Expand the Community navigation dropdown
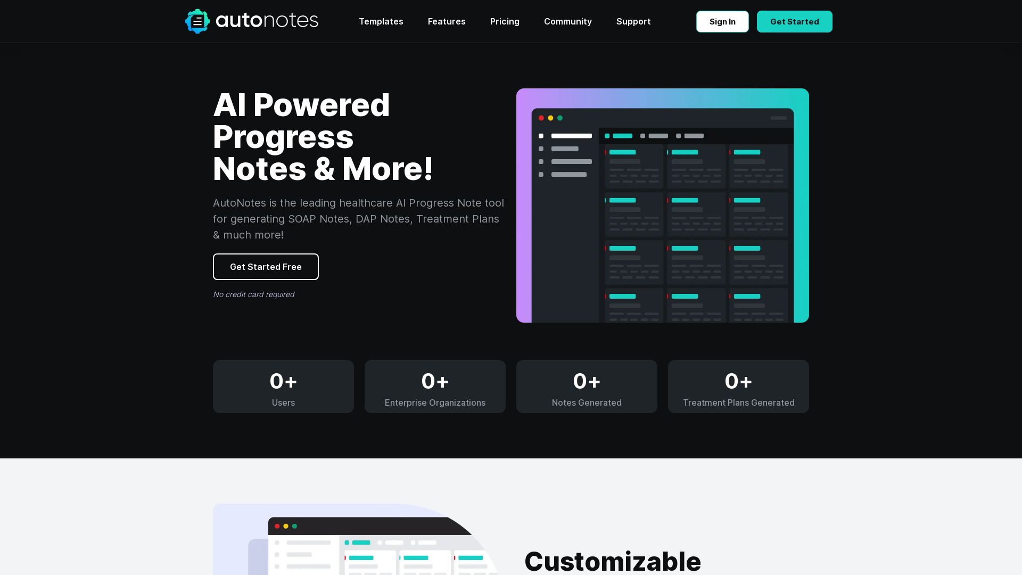Viewport: 1022px width, 575px height. point(568,21)
